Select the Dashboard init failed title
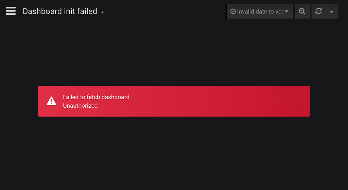Viewport: 348px width, 190px height. [x=60, y=11]
